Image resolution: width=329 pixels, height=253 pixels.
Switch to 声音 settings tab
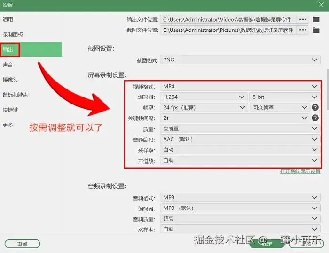click(x=31, y=65)
